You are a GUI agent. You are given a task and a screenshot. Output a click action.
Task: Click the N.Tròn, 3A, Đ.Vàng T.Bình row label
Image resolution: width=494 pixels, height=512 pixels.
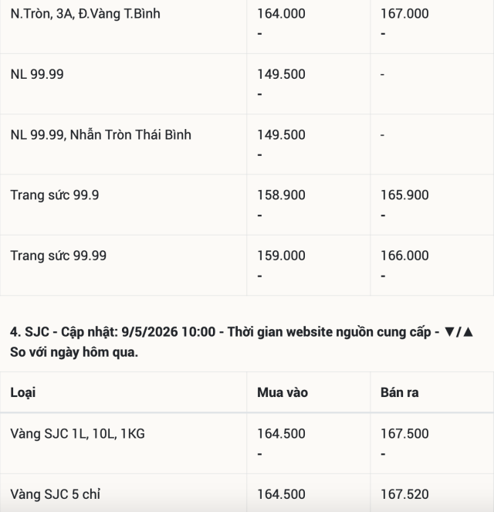pos(85,14)
